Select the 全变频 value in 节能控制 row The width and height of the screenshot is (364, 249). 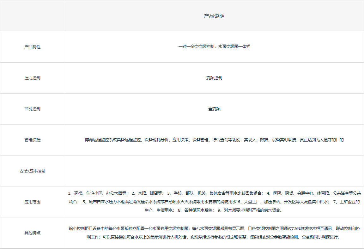click(x=214, y=109)
